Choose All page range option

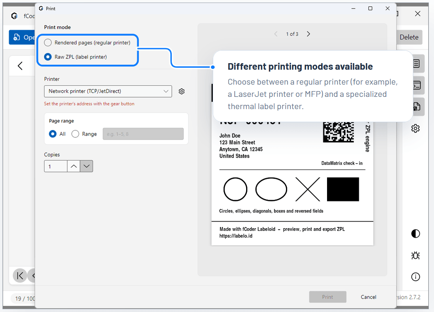(57, 134)
